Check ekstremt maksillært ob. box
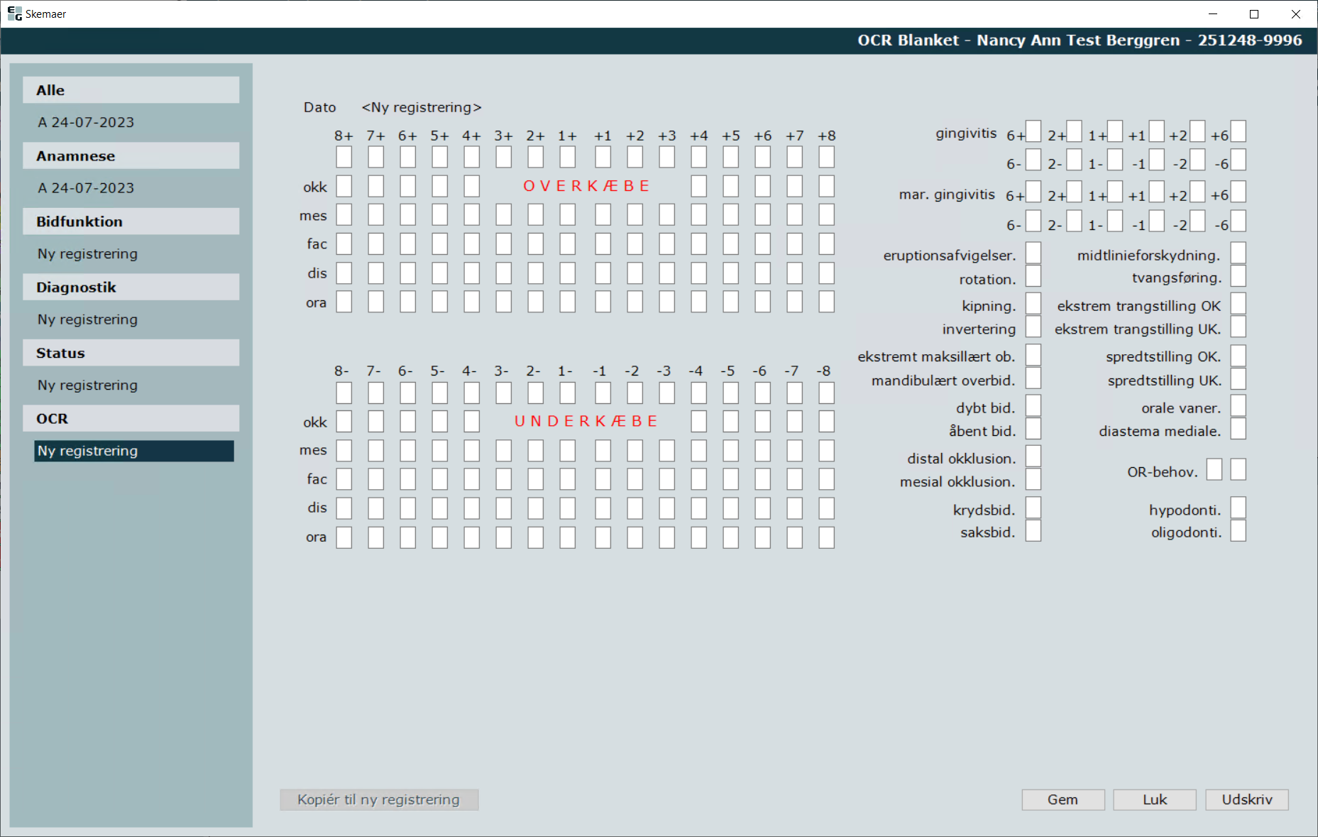1318x837 pixels. point(1033,355)
